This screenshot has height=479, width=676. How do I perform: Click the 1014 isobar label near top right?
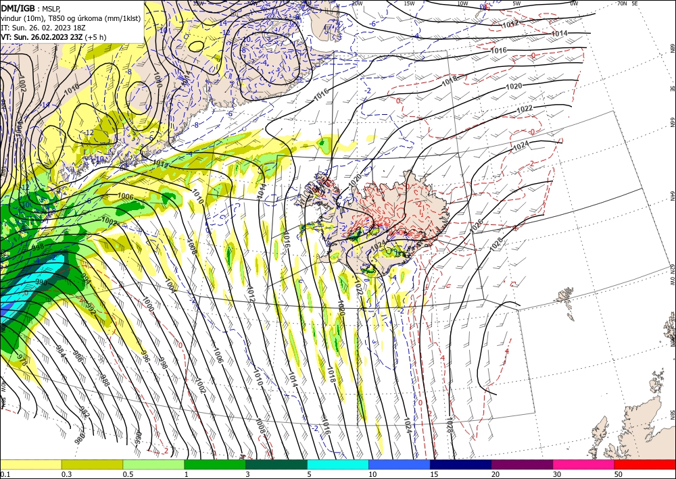click(559, 34)
